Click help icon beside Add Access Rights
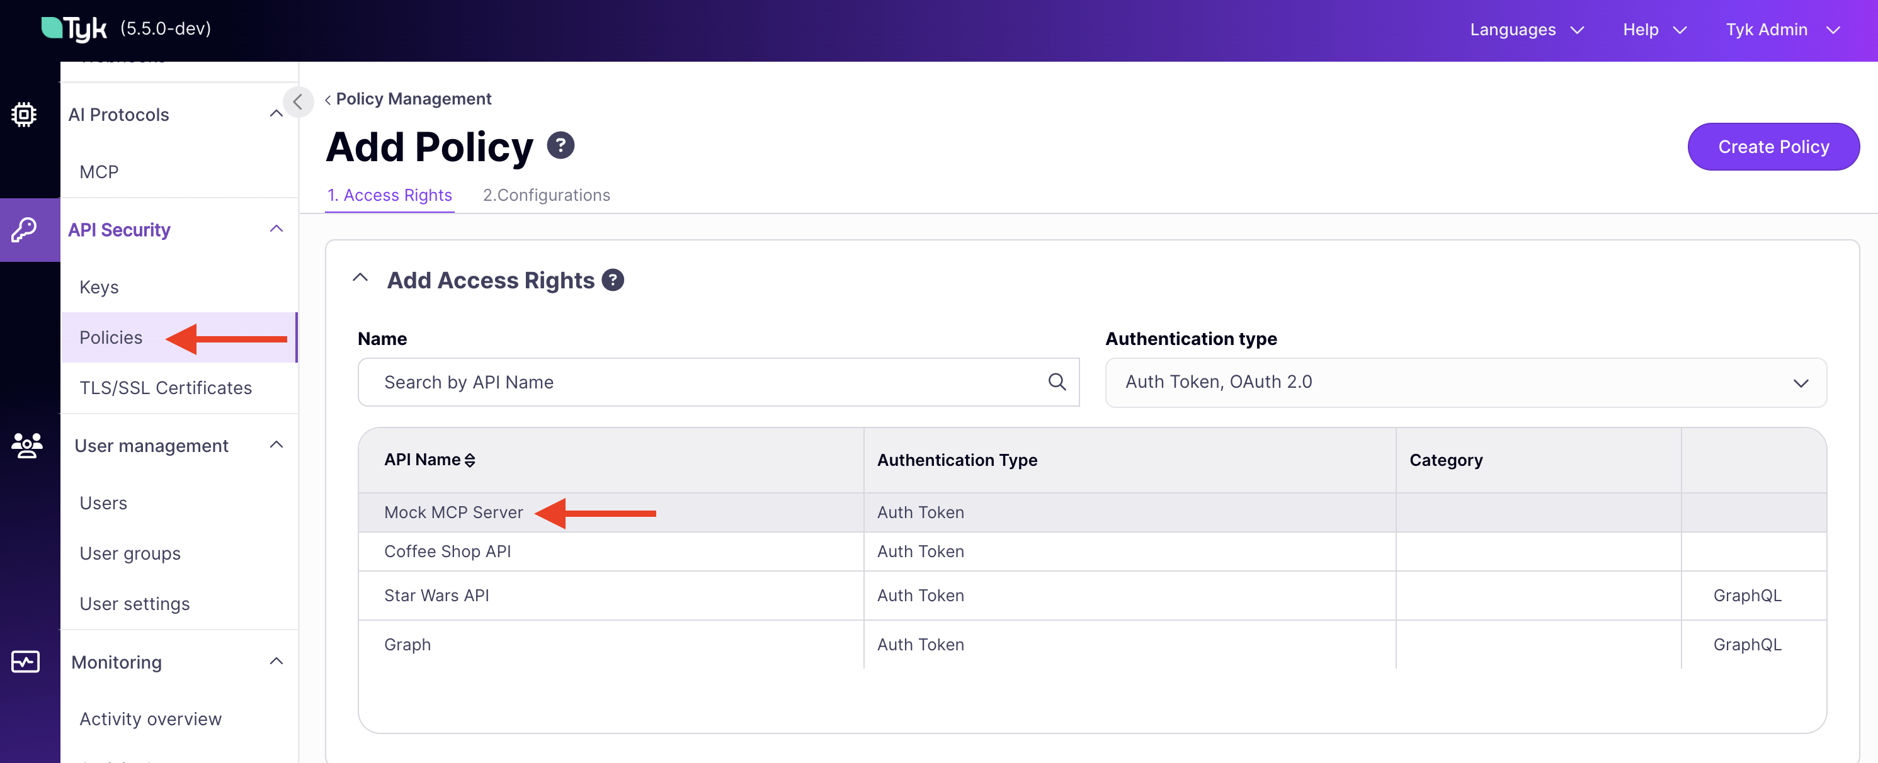This screenshot has height=763, width=1878. (x=612, y=280)
